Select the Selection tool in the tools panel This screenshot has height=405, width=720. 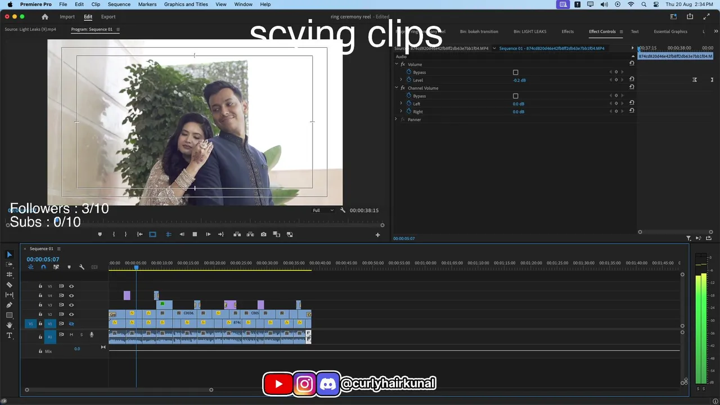point(9,255)
